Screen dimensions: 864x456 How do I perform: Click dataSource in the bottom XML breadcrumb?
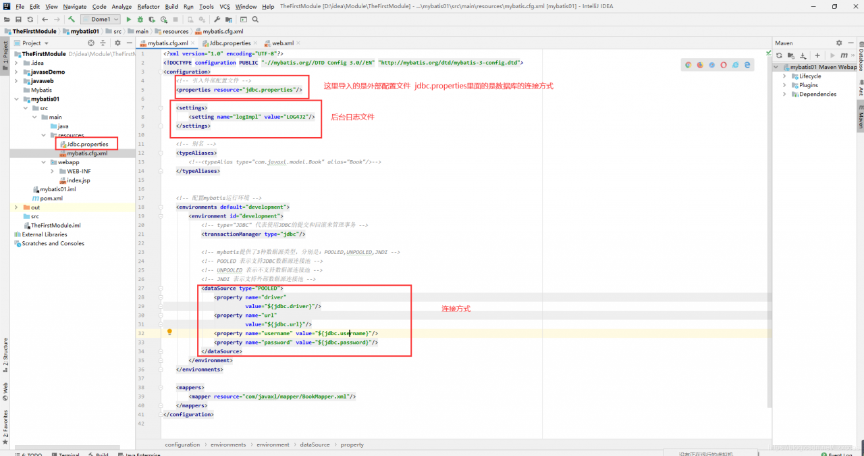coord(315,445)
